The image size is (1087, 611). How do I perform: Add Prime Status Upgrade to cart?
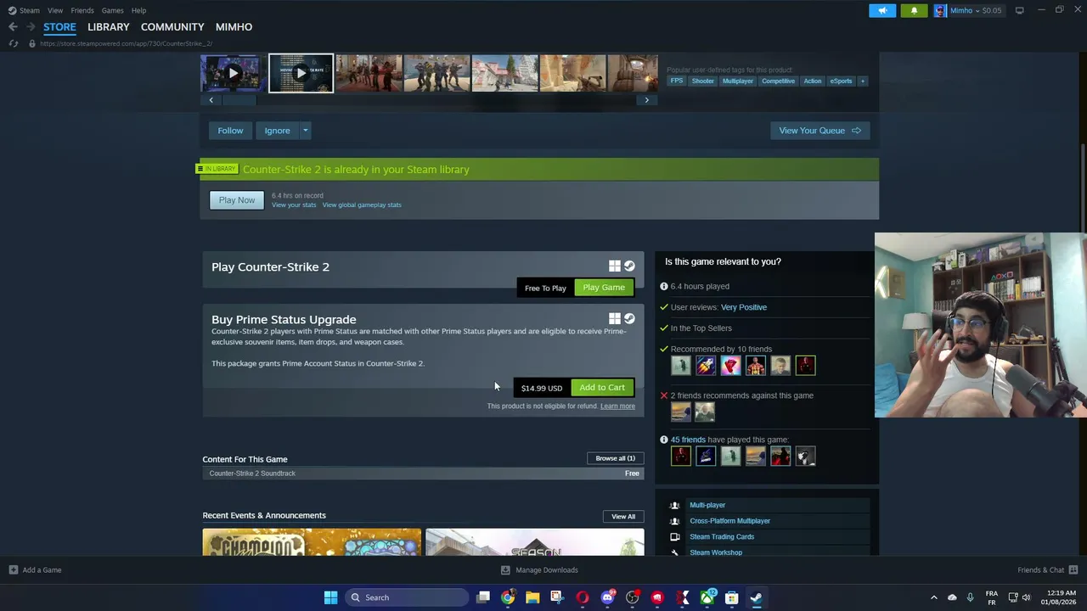click(x=602, y=388)
